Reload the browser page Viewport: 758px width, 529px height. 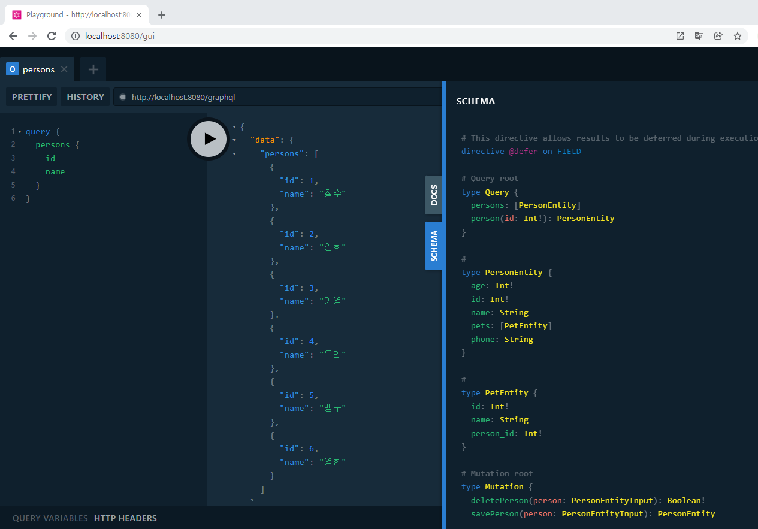52,36
